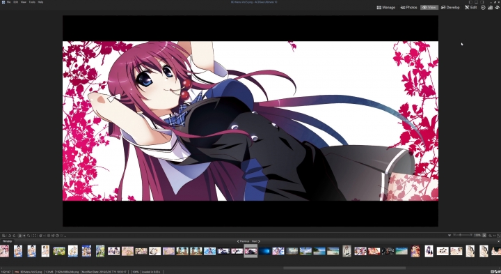The width and height of the screenshot is (501, 274).
Task: Toggle the bottom panel layout icon
Action: click(x=476, y=2)
